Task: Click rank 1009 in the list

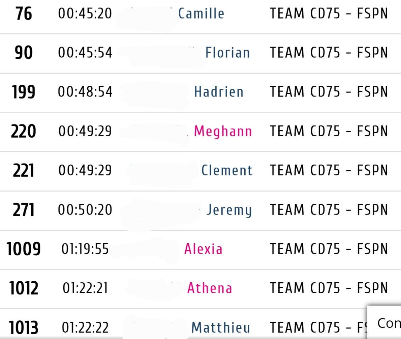Action: (24, 249)
